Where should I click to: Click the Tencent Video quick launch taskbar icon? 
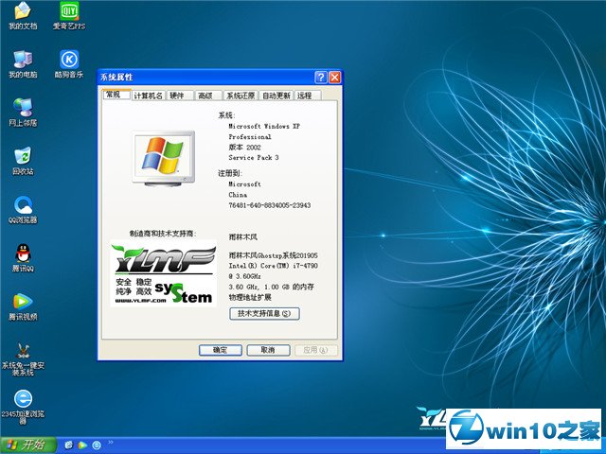(82, 445)
